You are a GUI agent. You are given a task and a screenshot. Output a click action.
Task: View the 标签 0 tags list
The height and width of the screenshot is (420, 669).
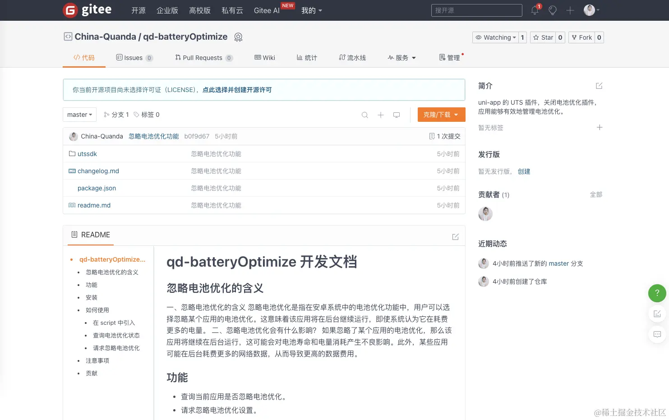pos(147,115)
